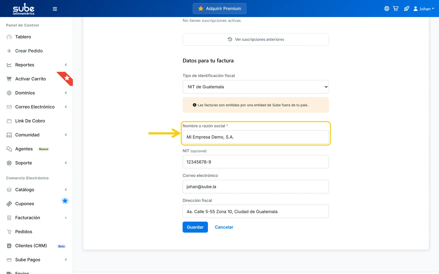The image size is (439, 274).
Task: Expand the Correo Electrónico submenu chevron
Action: pyautogui.click(x=66, y=107)
